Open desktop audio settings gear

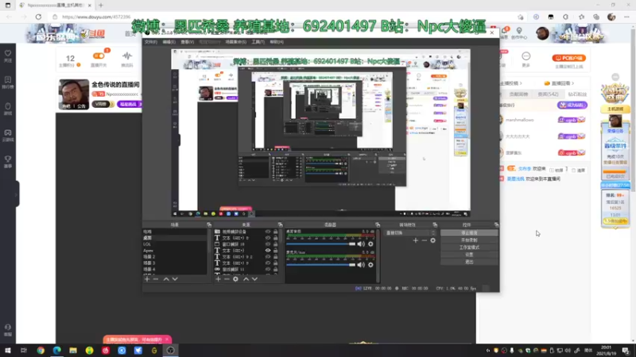pos(370,244)
